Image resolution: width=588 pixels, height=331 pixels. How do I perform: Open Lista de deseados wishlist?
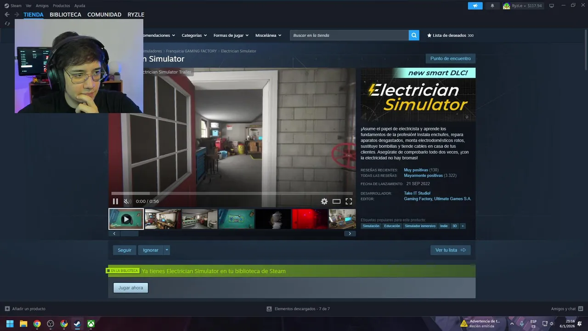point(450,35)
